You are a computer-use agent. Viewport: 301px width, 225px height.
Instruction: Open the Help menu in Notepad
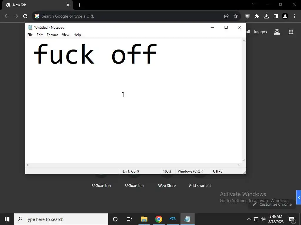[x=77, y=35]
